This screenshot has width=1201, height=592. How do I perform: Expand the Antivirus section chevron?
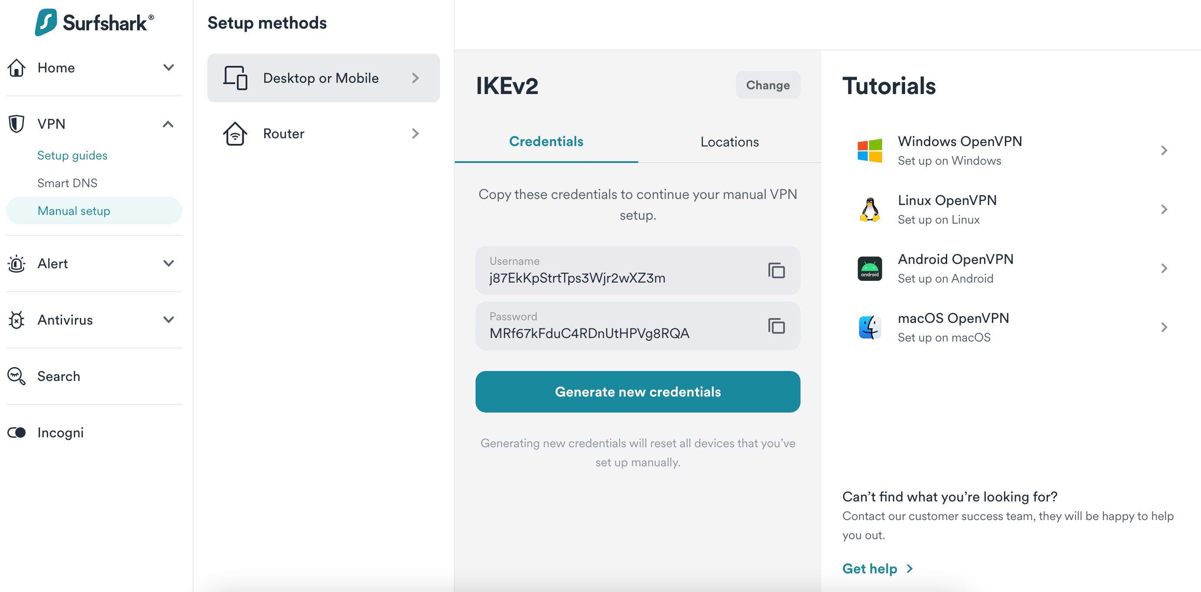169,320
